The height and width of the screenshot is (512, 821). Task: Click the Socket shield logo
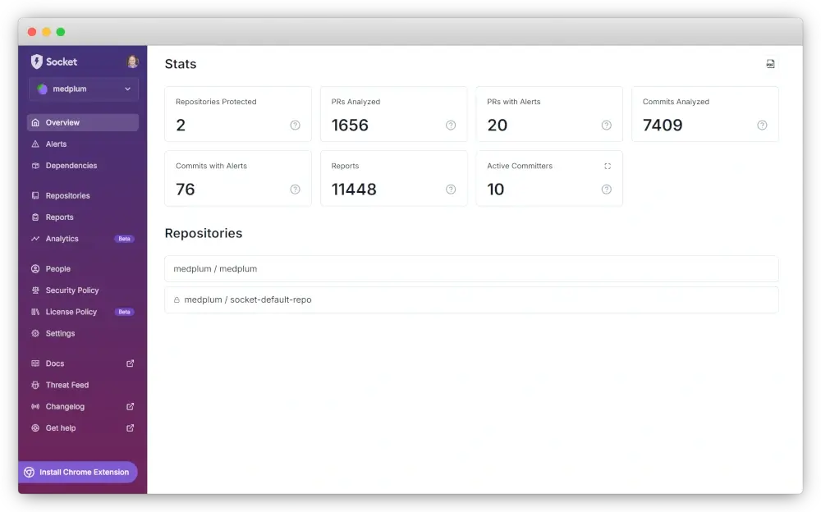click(x=36, y=62)
